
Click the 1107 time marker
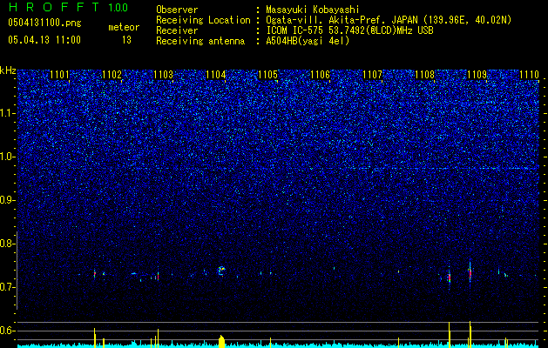pos(373,75)
